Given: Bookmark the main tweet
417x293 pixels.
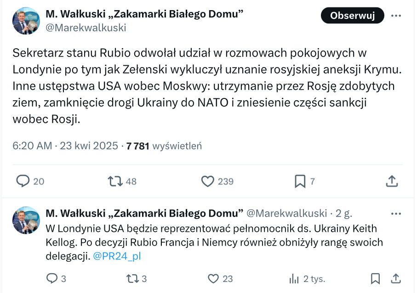Looking at the screenshot, I should [300, 181].
